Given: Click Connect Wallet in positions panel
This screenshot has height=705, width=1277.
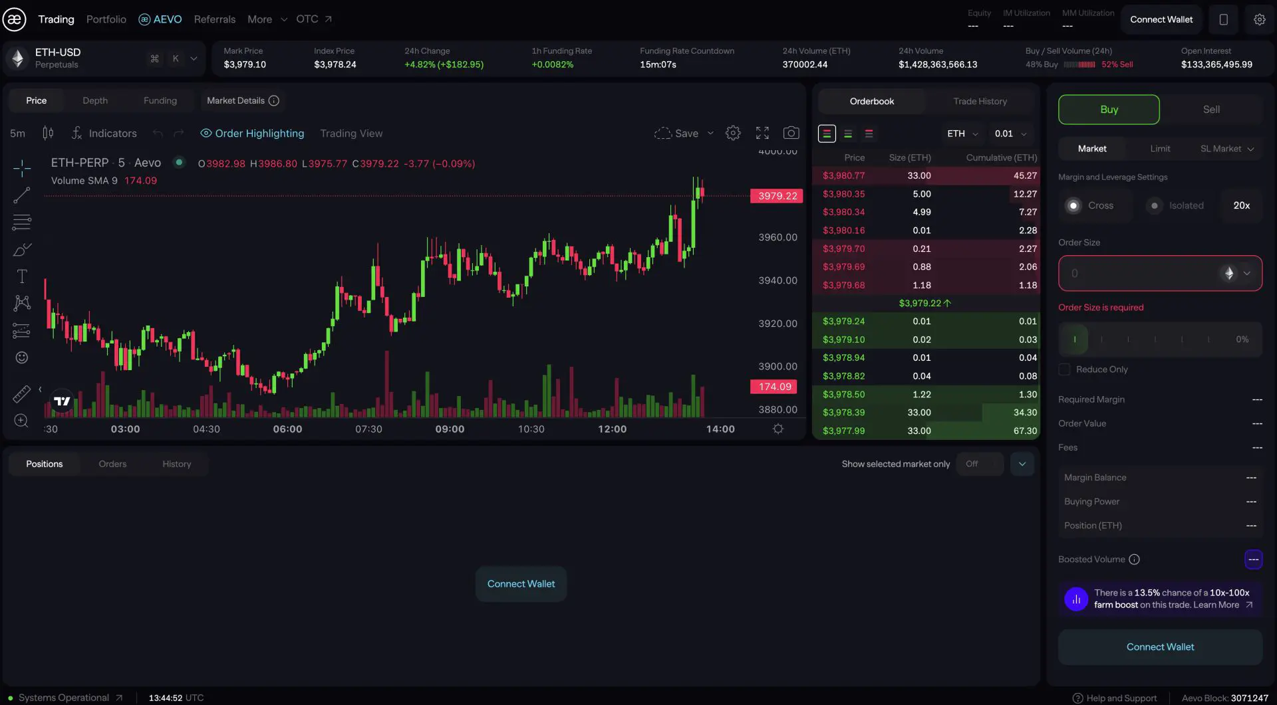Looking at the screenshot, I should (x=521, y=584).
